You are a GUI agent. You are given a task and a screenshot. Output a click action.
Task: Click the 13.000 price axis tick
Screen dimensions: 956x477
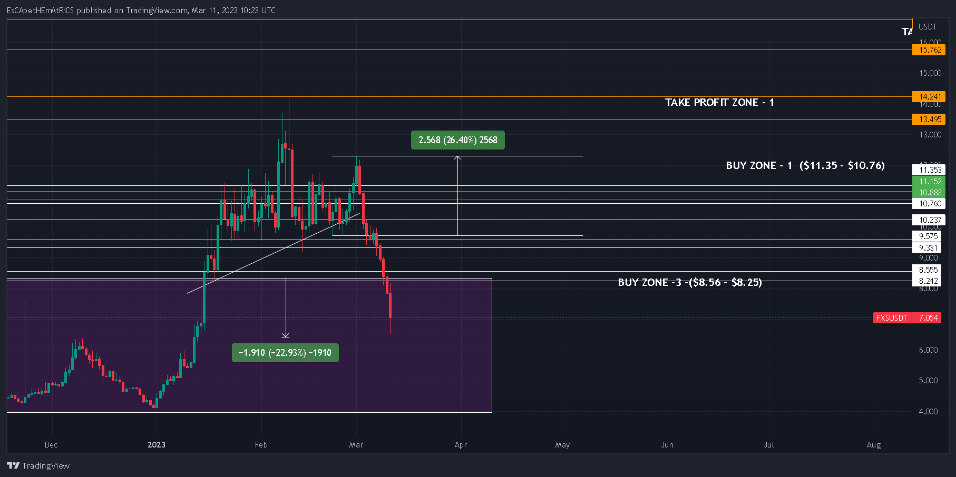pyautogui.click(x=930, y=135)
